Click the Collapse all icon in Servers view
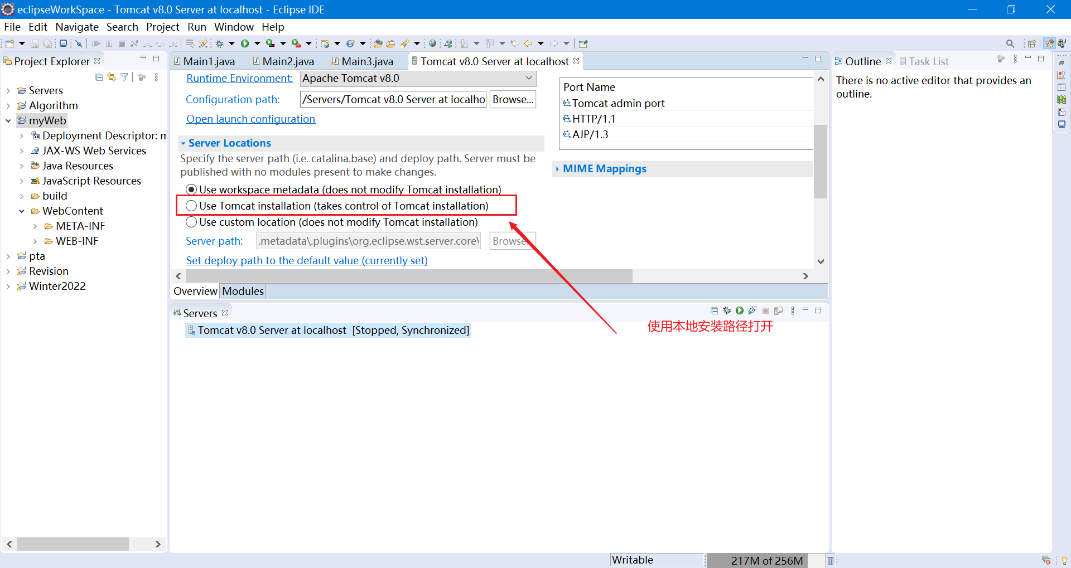 (714, 310)
